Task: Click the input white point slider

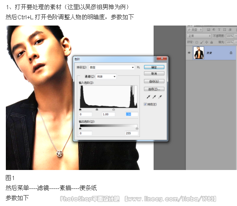Action: pos(113,109)
